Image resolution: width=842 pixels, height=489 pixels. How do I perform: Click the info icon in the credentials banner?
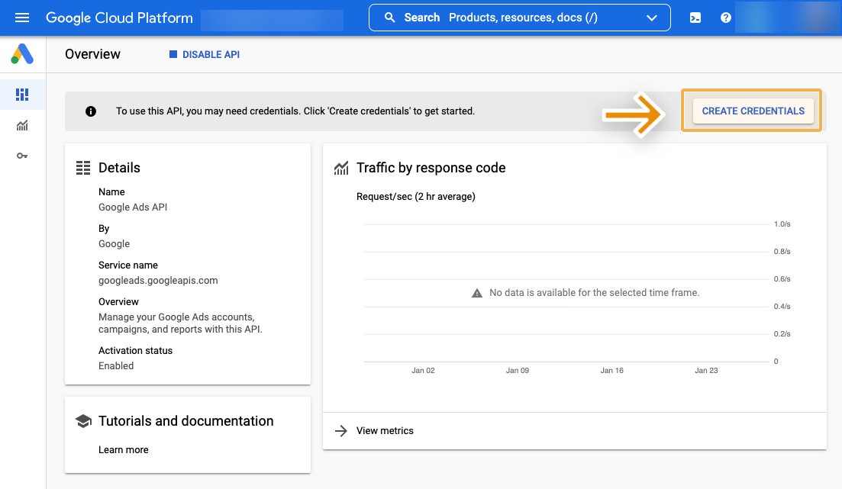[x=91, y=111]
